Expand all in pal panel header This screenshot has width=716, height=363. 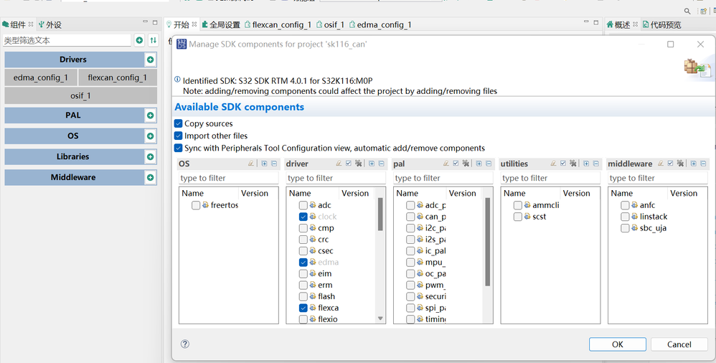[x=479, y=163]
